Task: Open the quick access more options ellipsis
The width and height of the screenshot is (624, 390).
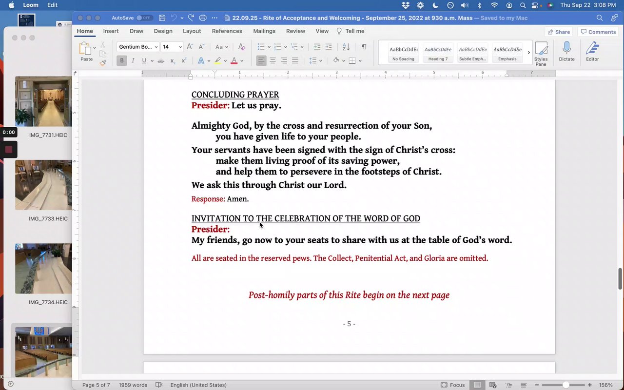Action: [x=214, y=18]
